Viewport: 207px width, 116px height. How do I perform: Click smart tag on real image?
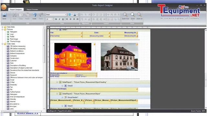[137, 44]
